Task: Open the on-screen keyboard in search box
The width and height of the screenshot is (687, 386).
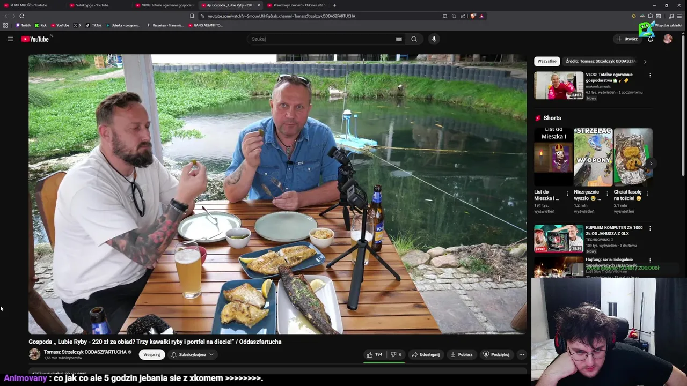Action: (x=399, y=39)
